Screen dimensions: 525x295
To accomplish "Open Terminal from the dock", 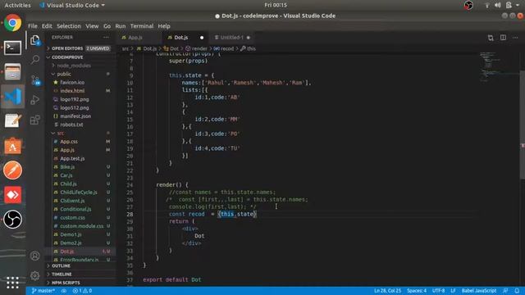I will click(13, 48).
